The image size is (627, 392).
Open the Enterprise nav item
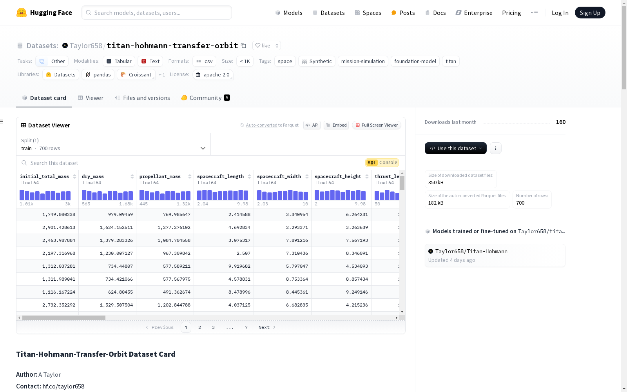pyautogui.click(x=474, y=13)
